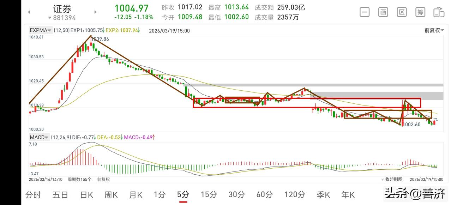Open the 前复权 adjustment dropdown at top right
Image resolution: width=451 pixels, height=205 pixels.
click(x=434, y=30)
